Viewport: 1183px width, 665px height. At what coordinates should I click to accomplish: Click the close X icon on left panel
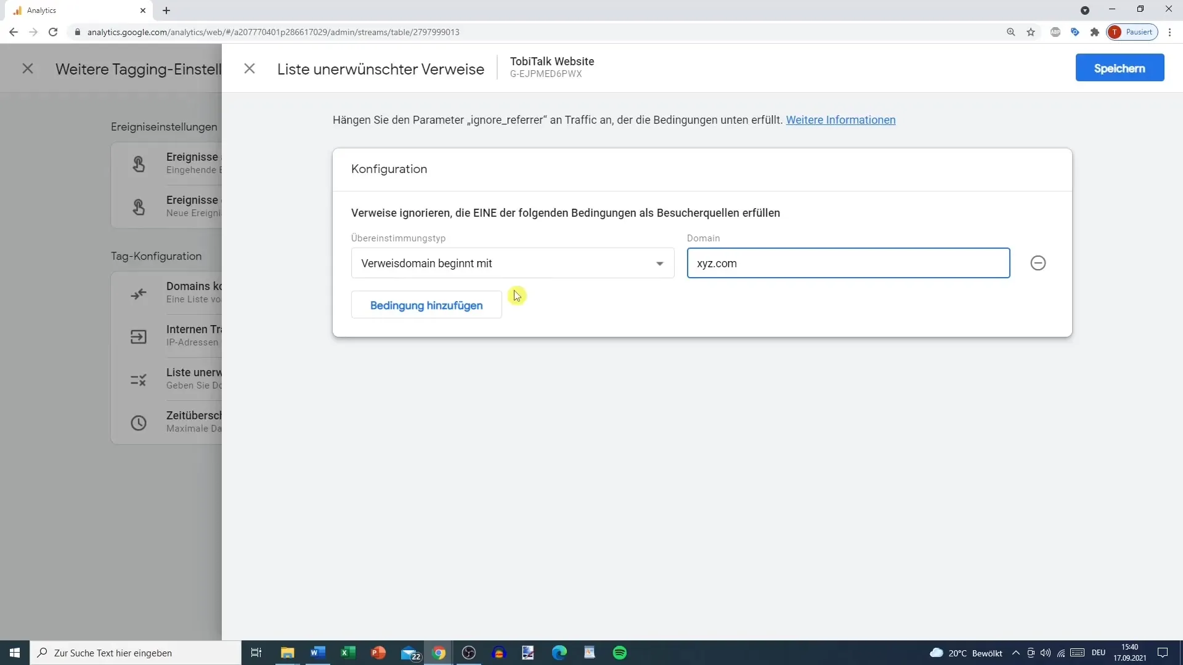click(28, 69)
